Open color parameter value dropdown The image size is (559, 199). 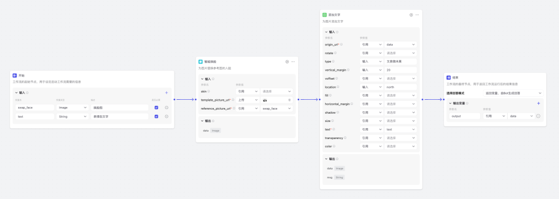400,146
